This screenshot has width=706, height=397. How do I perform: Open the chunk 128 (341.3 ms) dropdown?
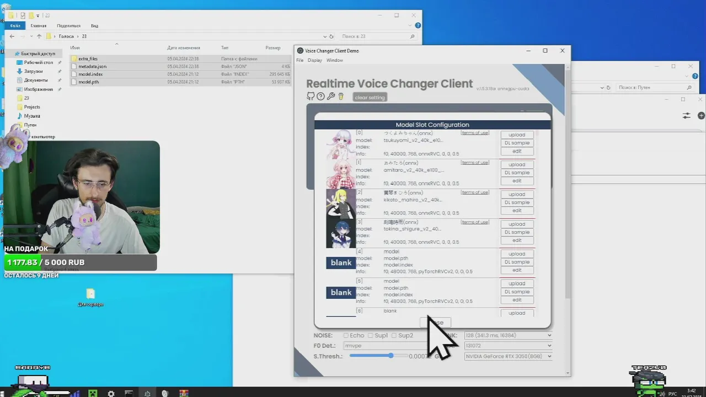point(508,335)
